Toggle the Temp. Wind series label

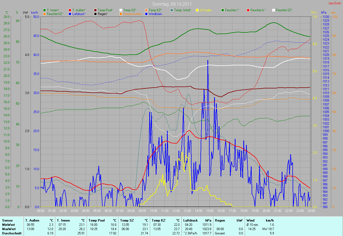[182, 10]
